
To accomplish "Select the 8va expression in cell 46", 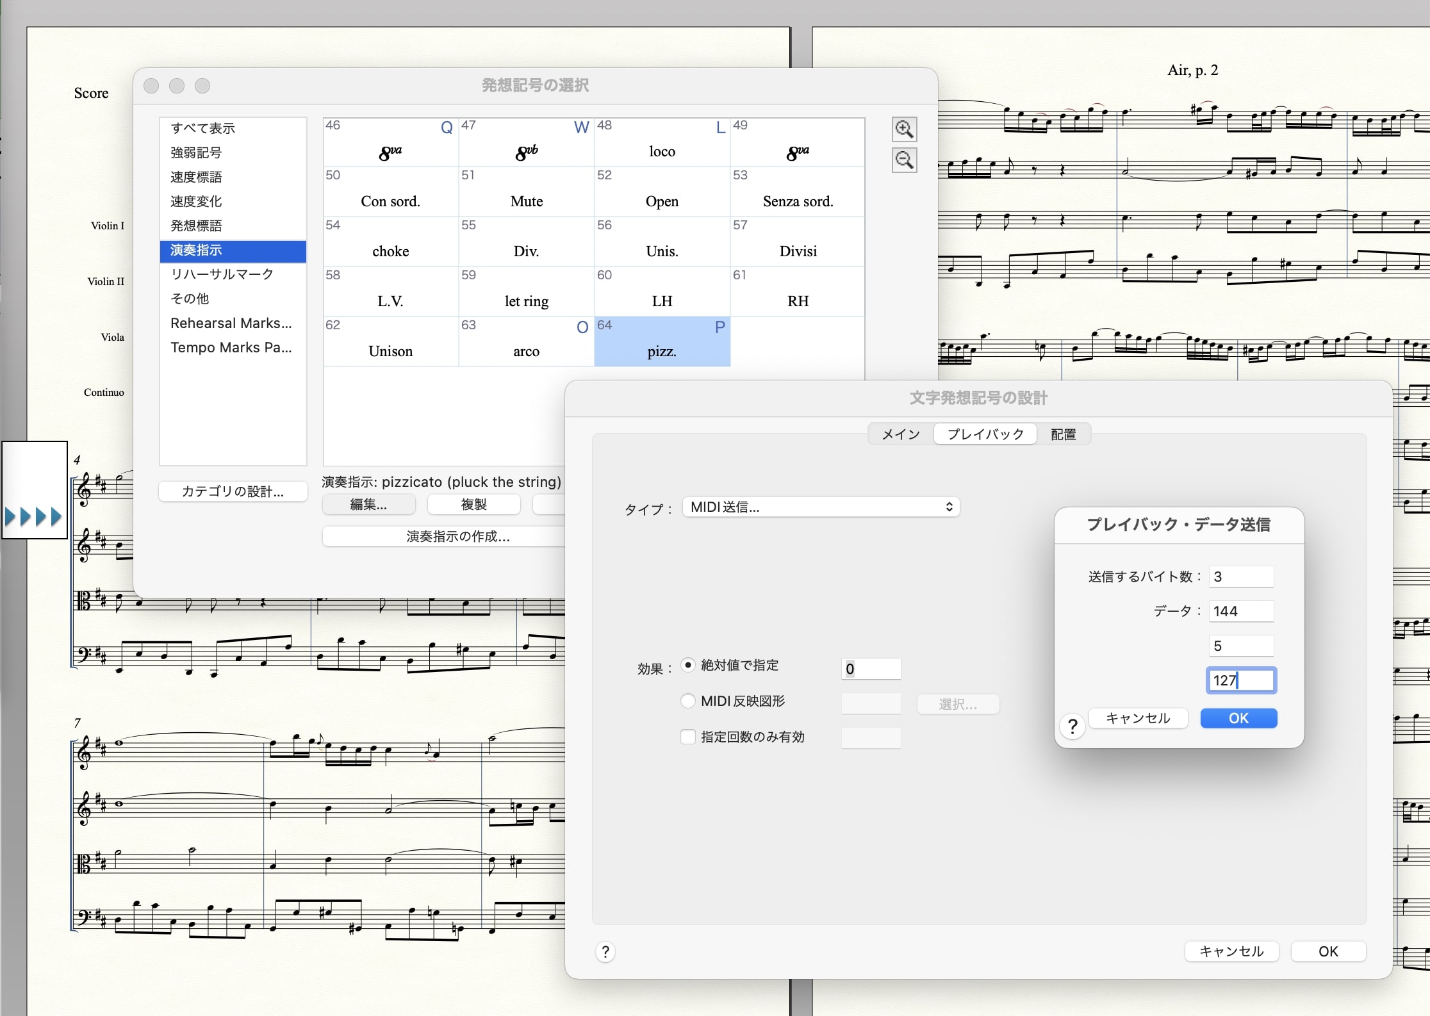I will coord(390,142).
